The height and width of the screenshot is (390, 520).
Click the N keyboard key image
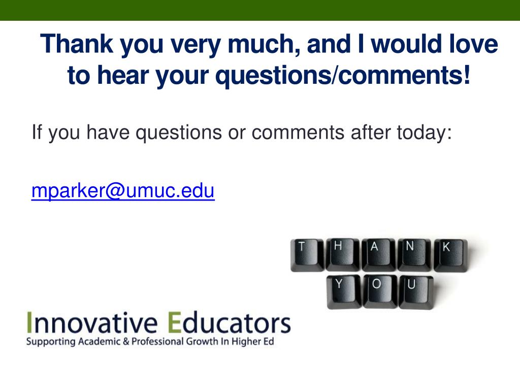pos(414,255)
